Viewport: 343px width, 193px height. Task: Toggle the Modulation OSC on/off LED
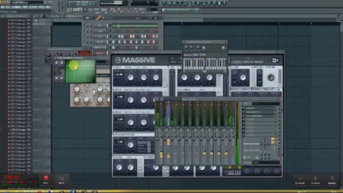click(114, 135)
